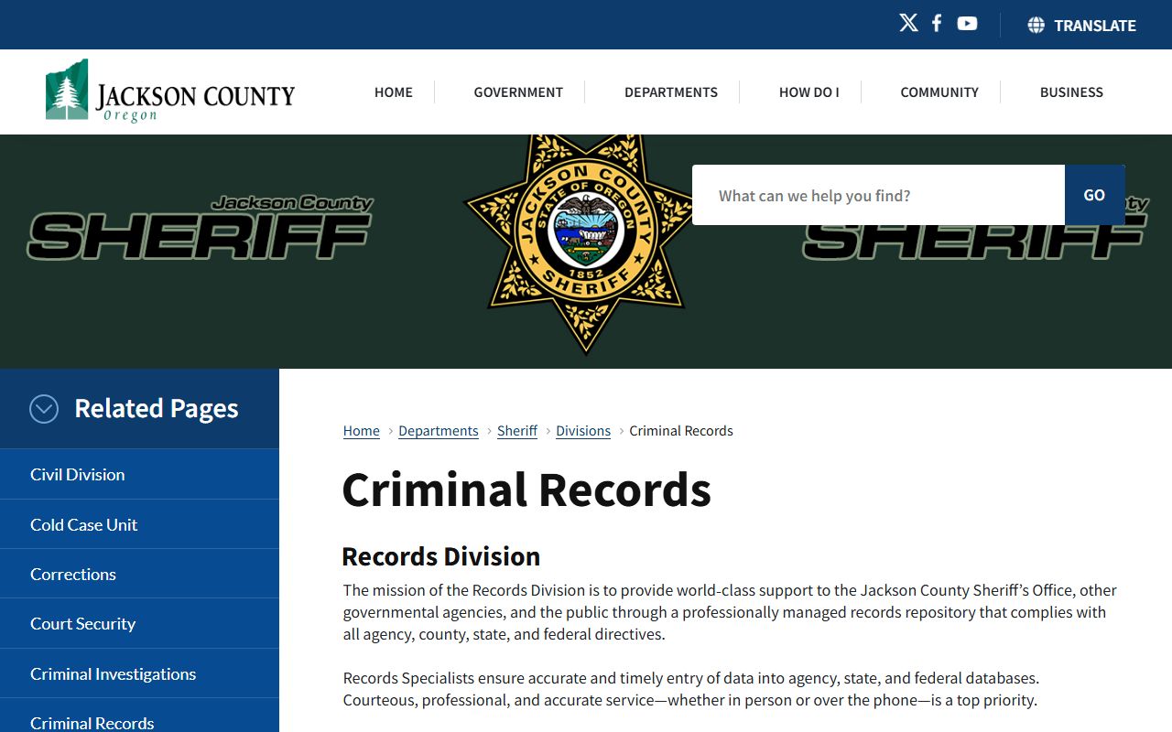1172x732 pixels.
Task: Click the Sheriff breadcrumb link
Action: click(517, 431)
